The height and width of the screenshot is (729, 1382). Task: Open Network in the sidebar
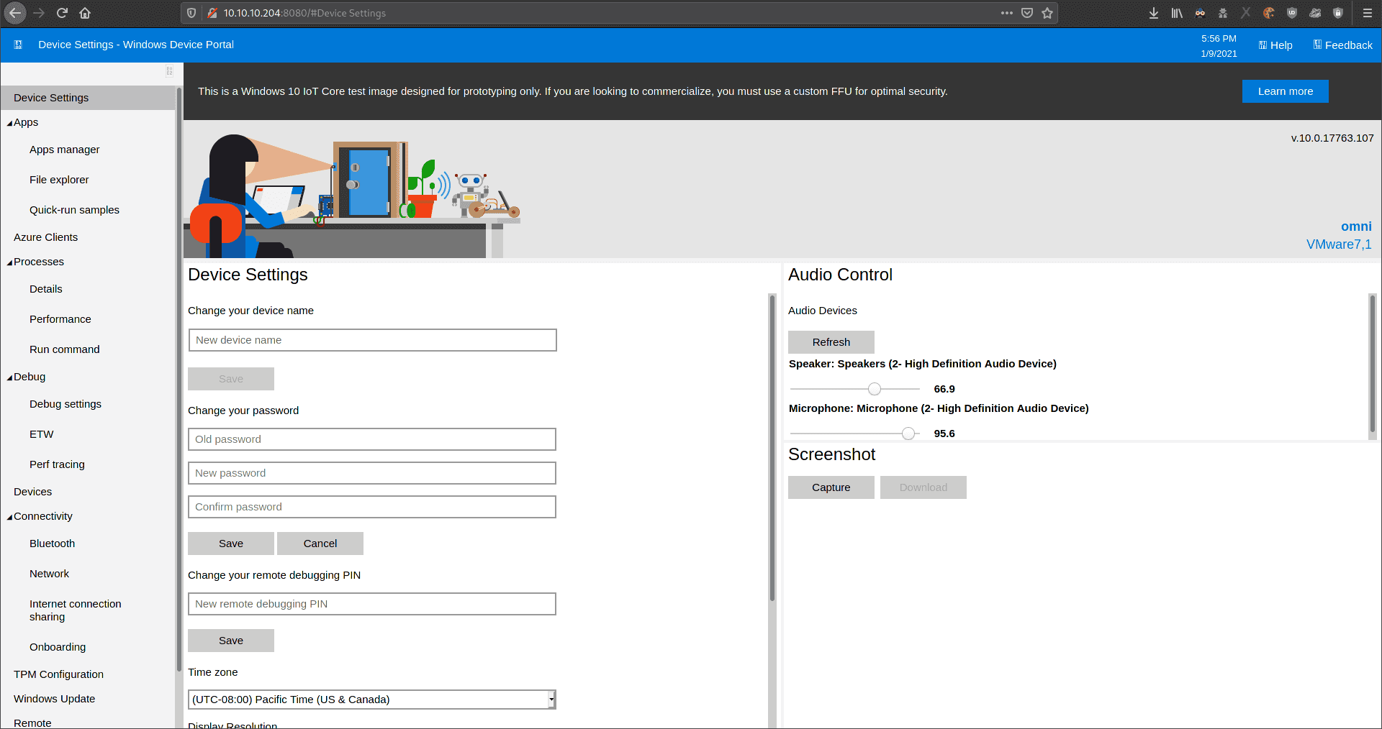49,574
